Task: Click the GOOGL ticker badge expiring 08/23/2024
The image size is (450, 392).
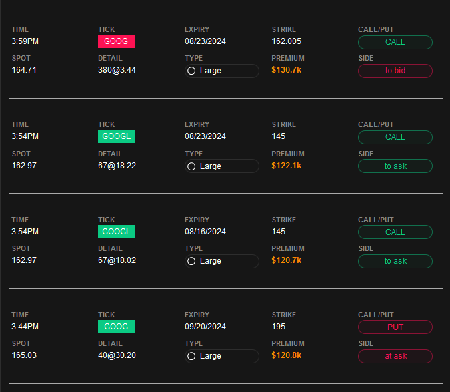Action: pos(116,136)
